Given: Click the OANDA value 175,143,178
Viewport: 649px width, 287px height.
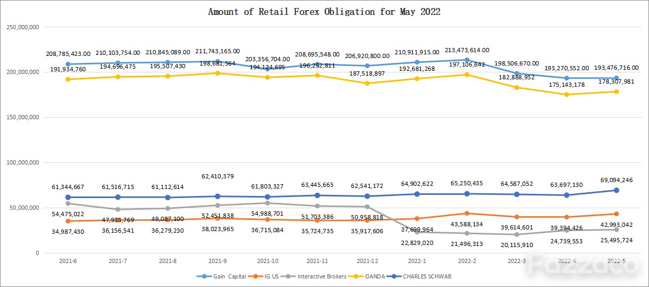Looking at the screenshot, I should (x=567, y=84).
